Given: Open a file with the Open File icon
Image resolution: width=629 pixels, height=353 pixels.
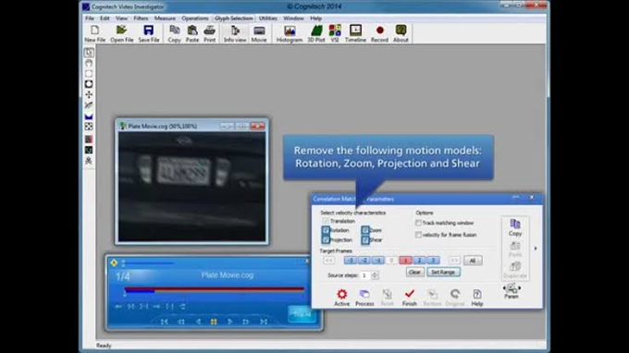Looking at the screenshot, I should [121, 33].
